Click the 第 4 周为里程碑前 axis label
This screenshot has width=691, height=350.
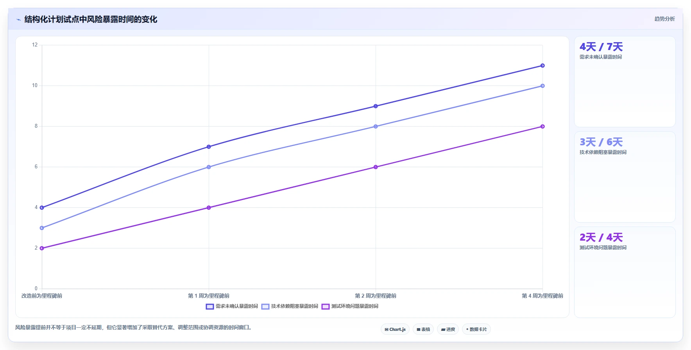click(542, 296)
